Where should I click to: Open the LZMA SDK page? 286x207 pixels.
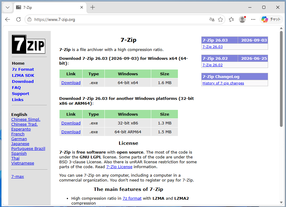[23, 76]
